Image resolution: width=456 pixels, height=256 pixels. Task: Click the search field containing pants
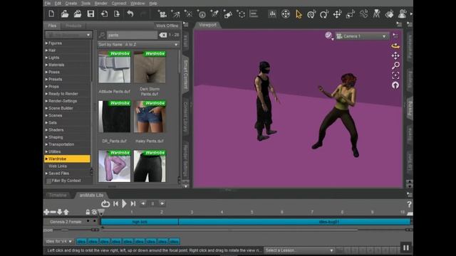132,35
